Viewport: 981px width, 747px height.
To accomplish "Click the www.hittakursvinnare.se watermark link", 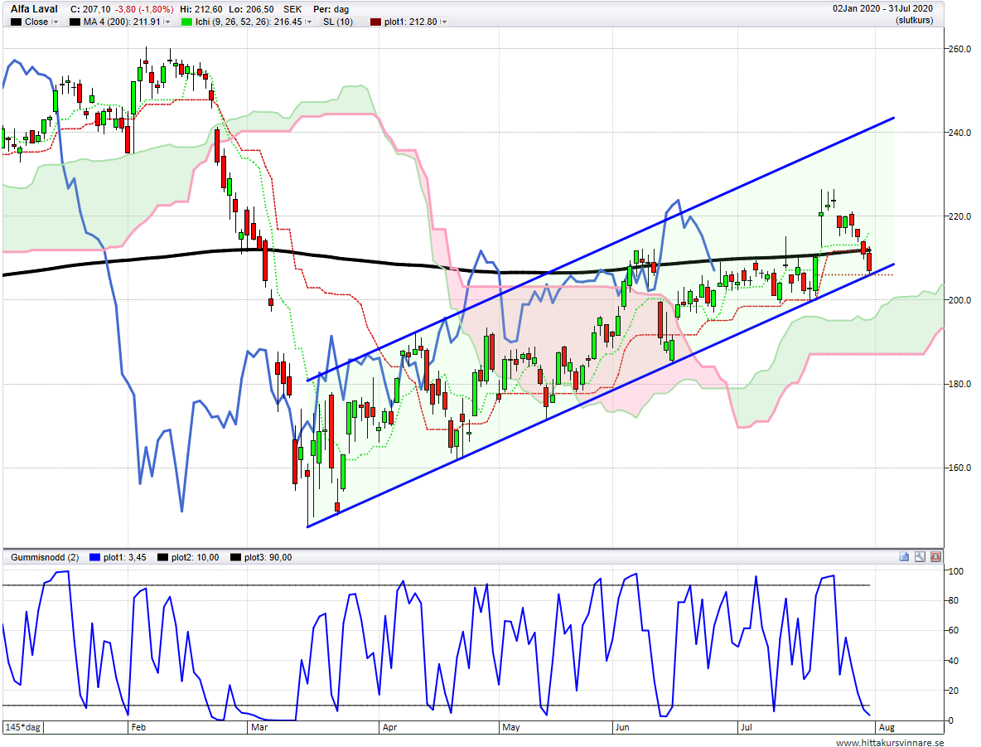I will point(890,743).
